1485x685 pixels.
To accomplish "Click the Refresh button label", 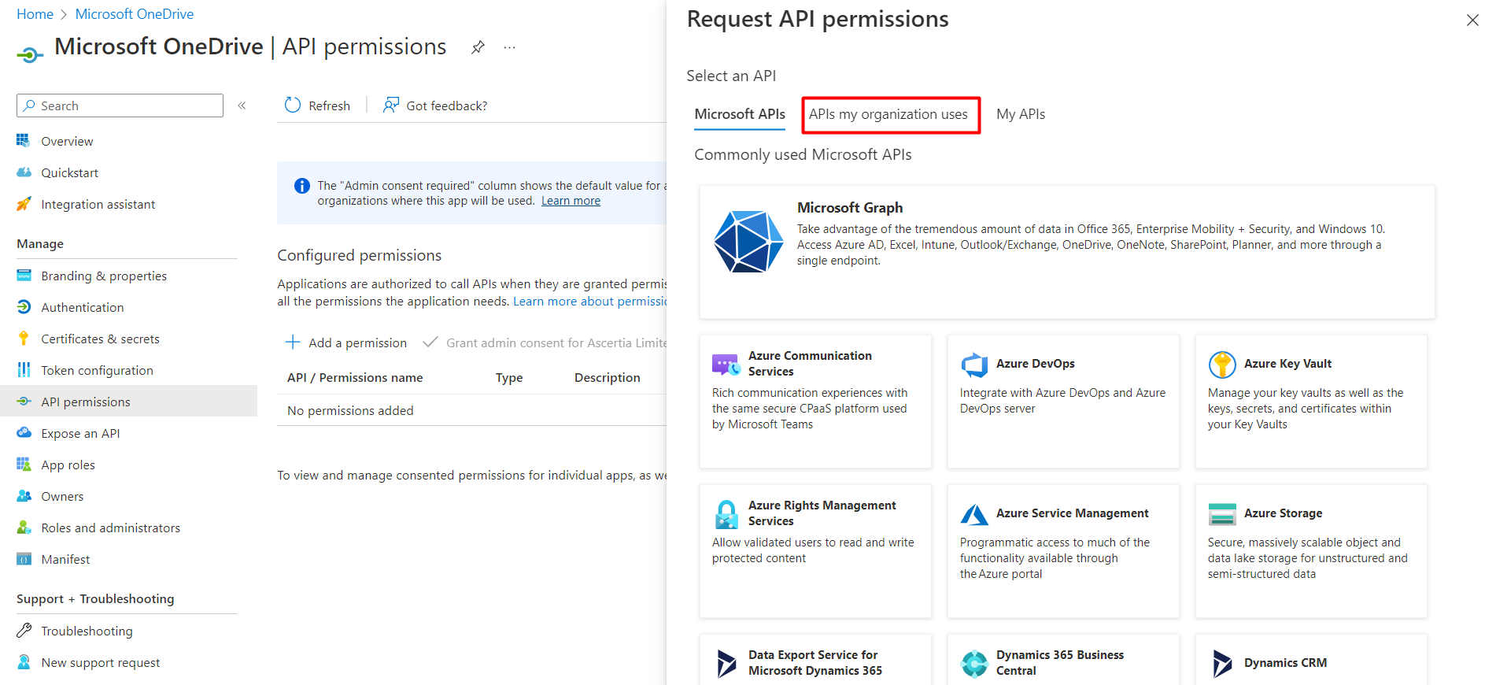I will (329, 106).
